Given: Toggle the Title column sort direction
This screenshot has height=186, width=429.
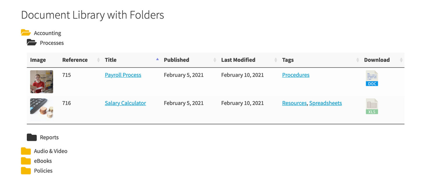Looking at the screenshot, I should click(157, 60).
